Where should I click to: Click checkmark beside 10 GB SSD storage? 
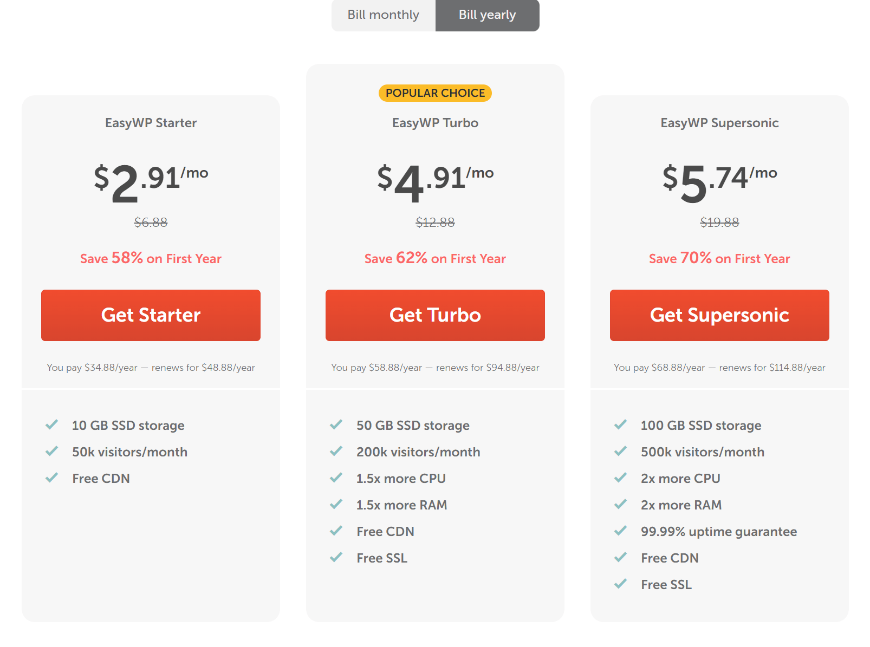(52, 424)
